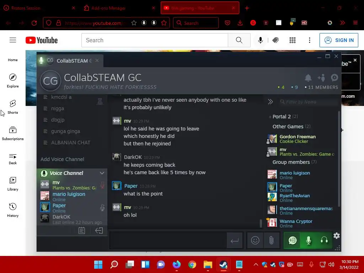This screenshot has height=273, width=364.
Task: Open the ALBANIAN CHAT channel
Action: pyautogui.click(x=71, y=143)
